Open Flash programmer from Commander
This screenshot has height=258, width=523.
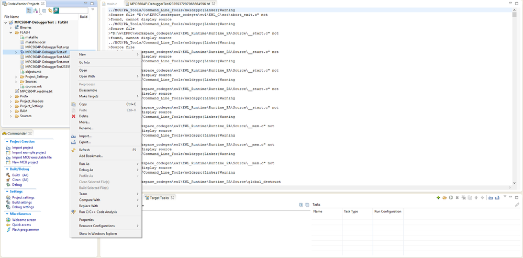(26, 230)
